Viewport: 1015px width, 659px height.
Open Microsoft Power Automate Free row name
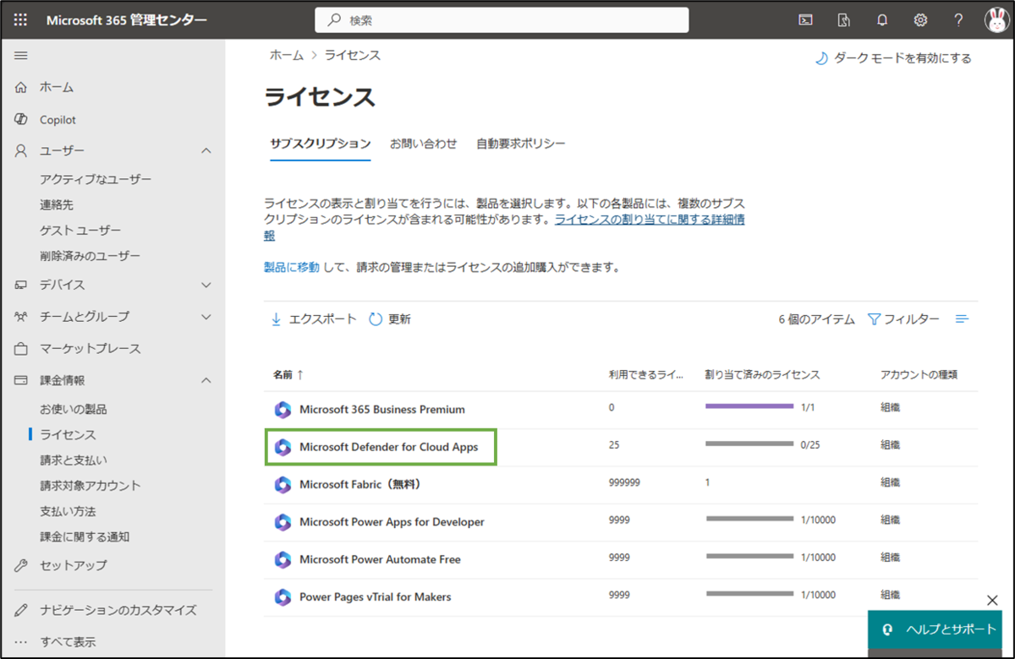[380, 559]
